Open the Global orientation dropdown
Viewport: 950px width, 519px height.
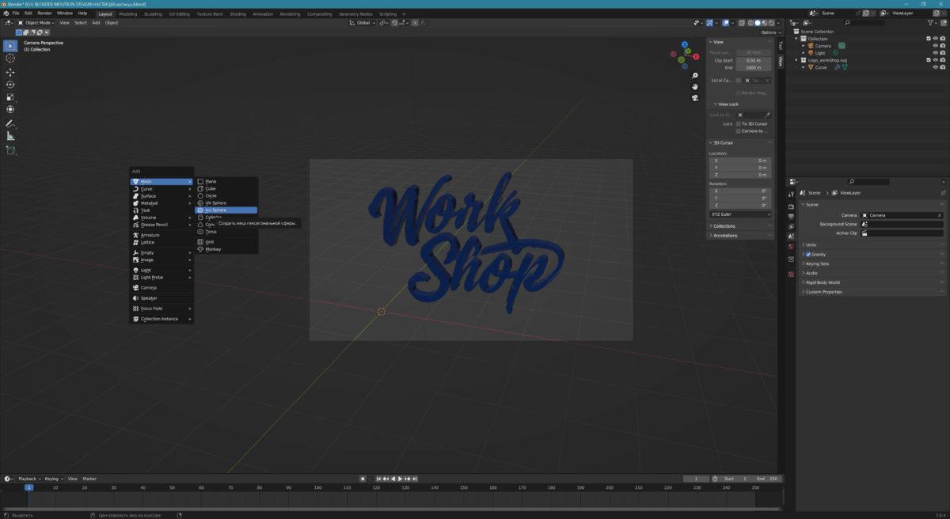coord(364,23)
